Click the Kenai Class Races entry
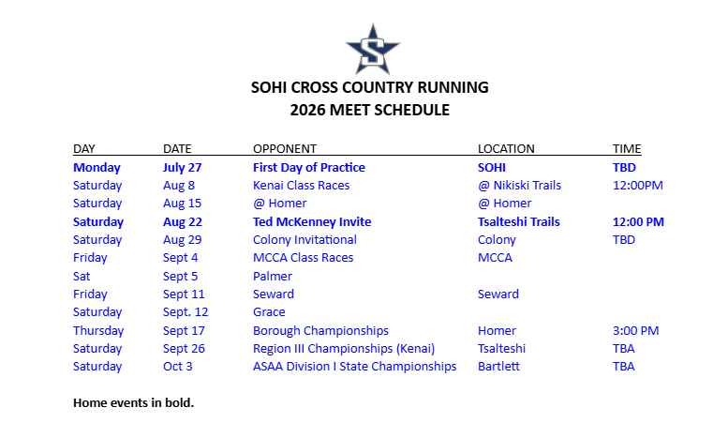Image resolution: width=728 pixels, height=438 pixels. [301, 185]
